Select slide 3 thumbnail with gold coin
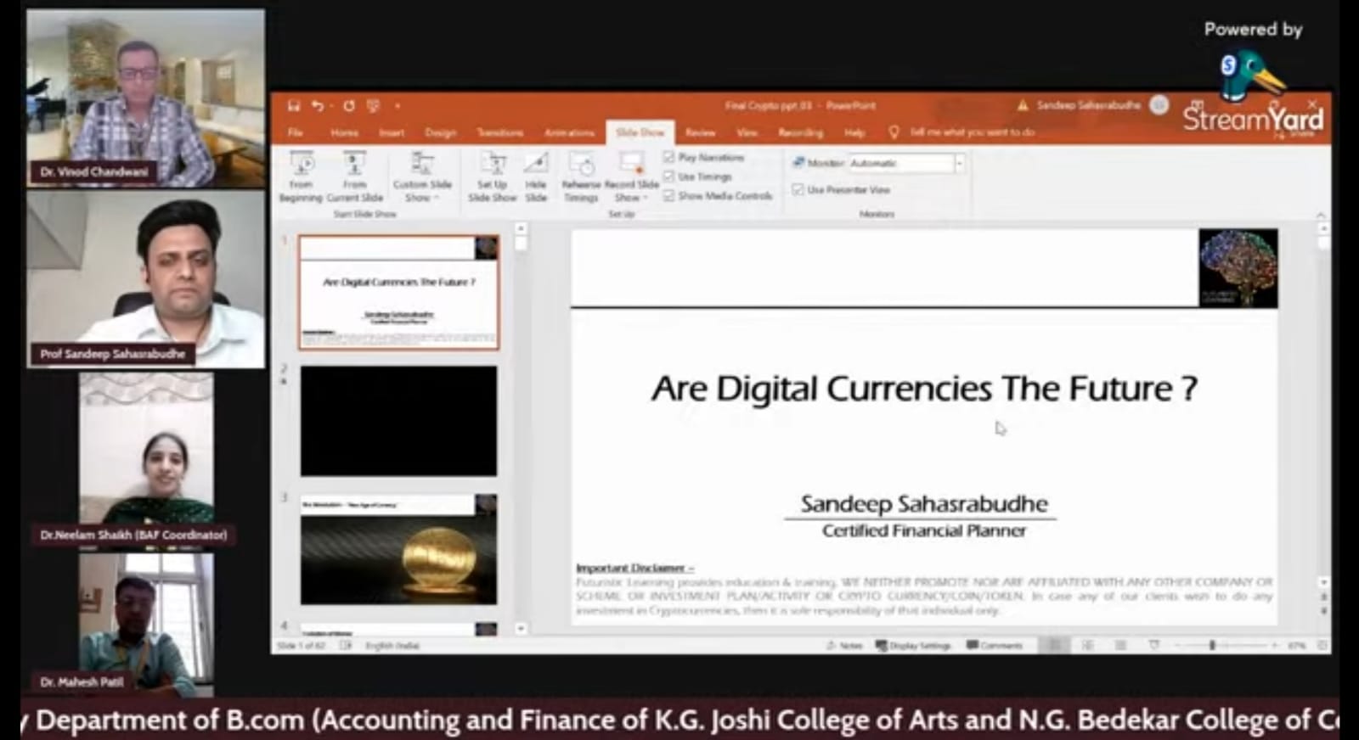The height and width of the screenshot is (740, 1359). (398, 549)
